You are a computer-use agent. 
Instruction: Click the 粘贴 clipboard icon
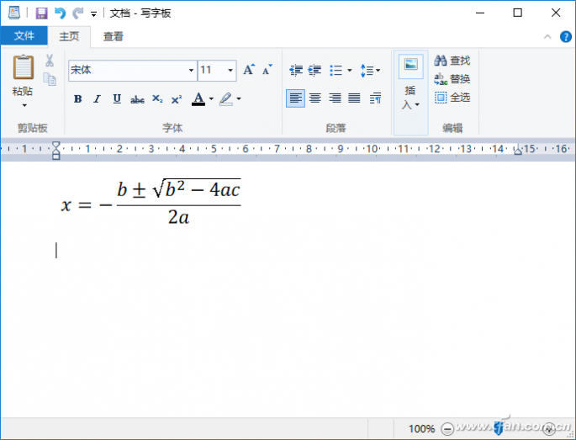pyautogui.click(x=24, y=67)
